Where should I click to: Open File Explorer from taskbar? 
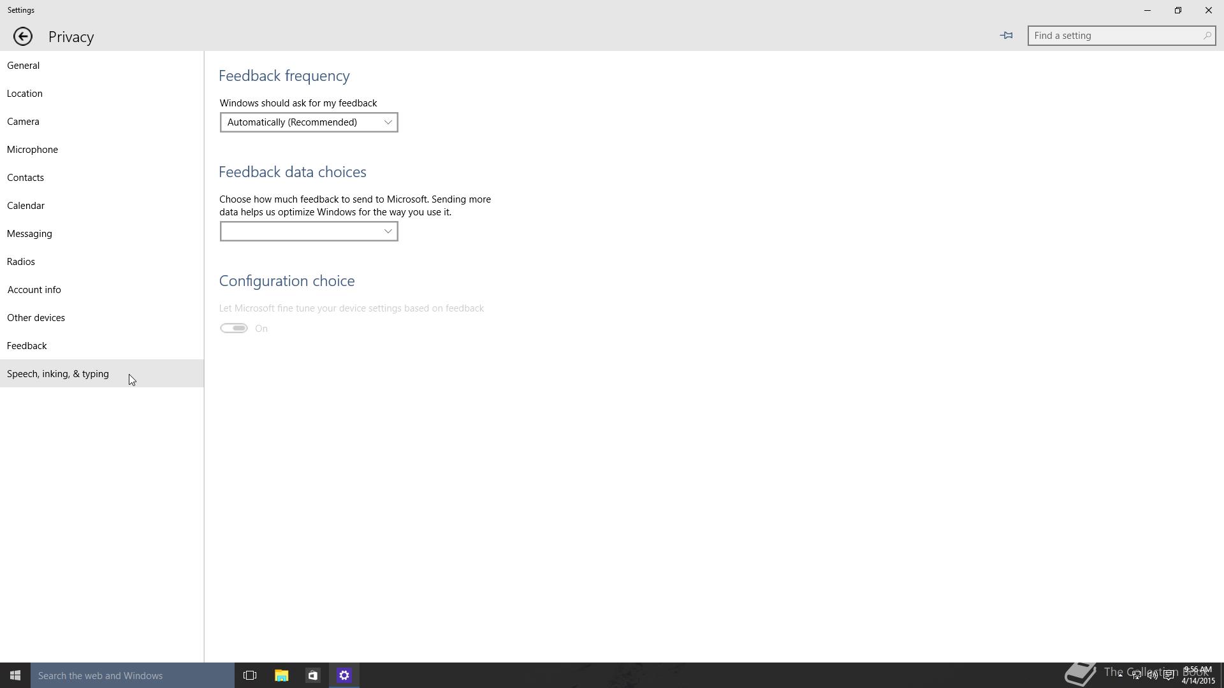tap(281, 675)
